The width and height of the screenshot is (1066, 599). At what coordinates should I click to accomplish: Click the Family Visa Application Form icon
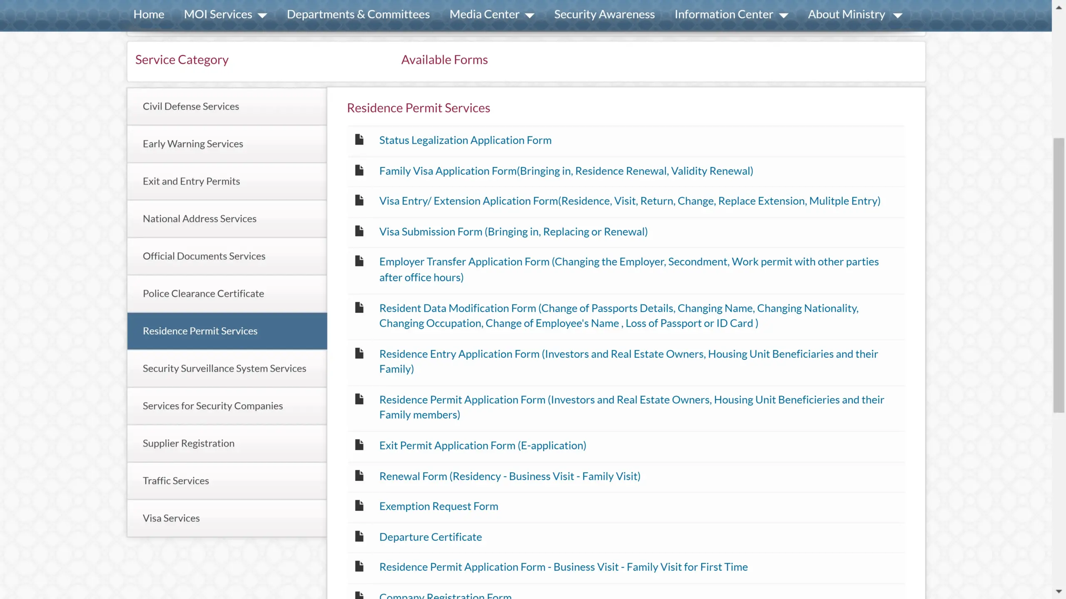pos(359,170)
